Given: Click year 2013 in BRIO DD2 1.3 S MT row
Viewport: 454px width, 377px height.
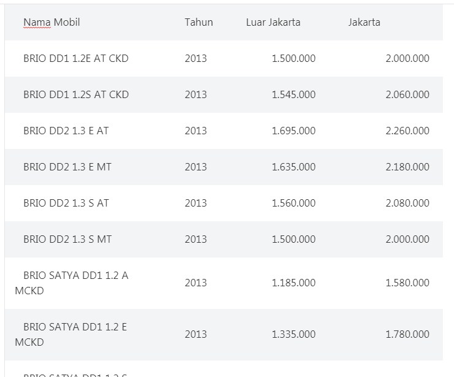Looking at the screenshot, I should point(196,239).
